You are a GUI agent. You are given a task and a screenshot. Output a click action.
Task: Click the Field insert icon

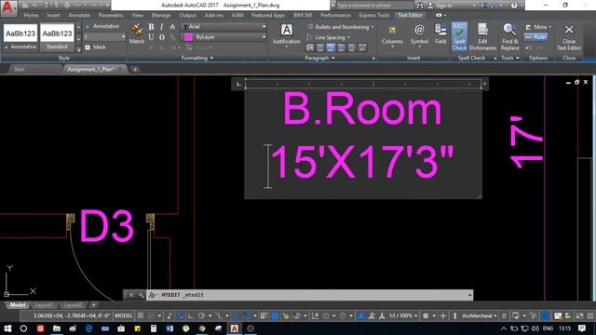pyautogui.click(x=440, y=34)
